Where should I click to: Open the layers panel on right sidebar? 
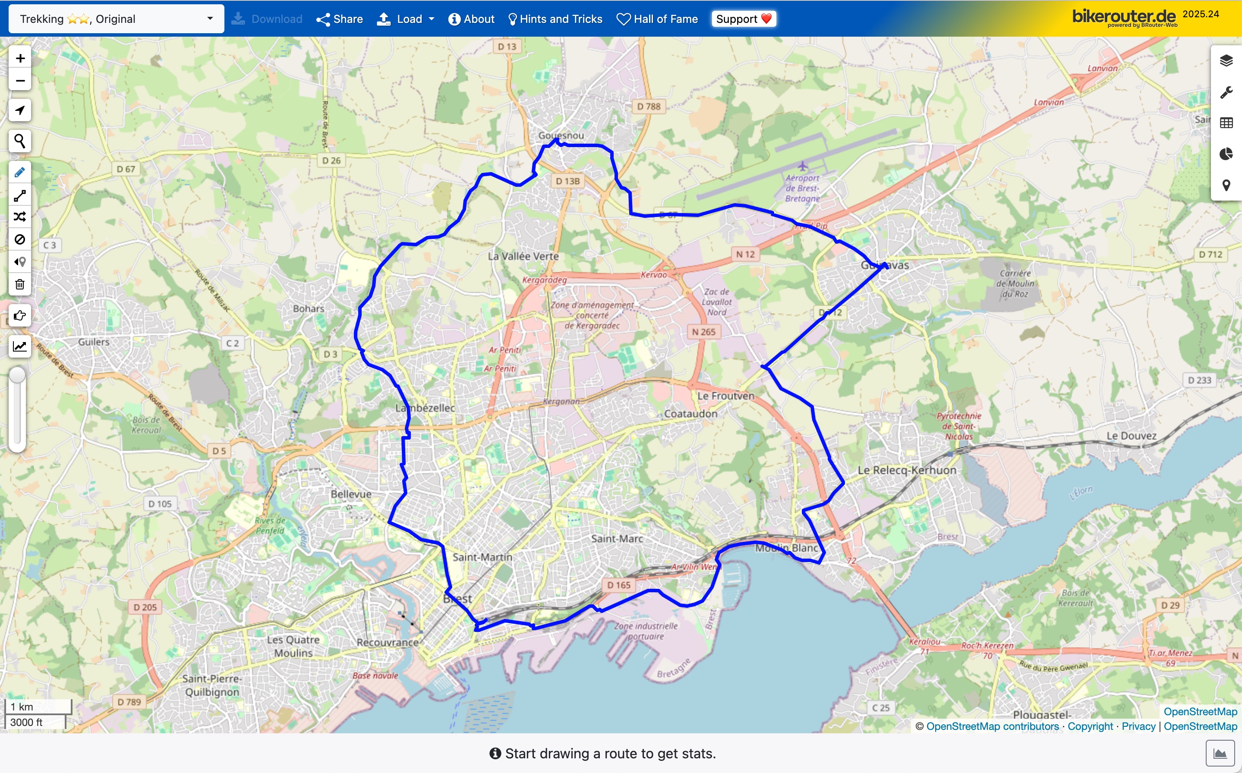pyautogui.click(x=1226, y=61)
